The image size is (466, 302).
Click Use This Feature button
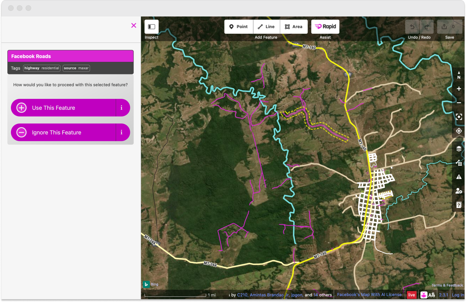tap(63, 108)
